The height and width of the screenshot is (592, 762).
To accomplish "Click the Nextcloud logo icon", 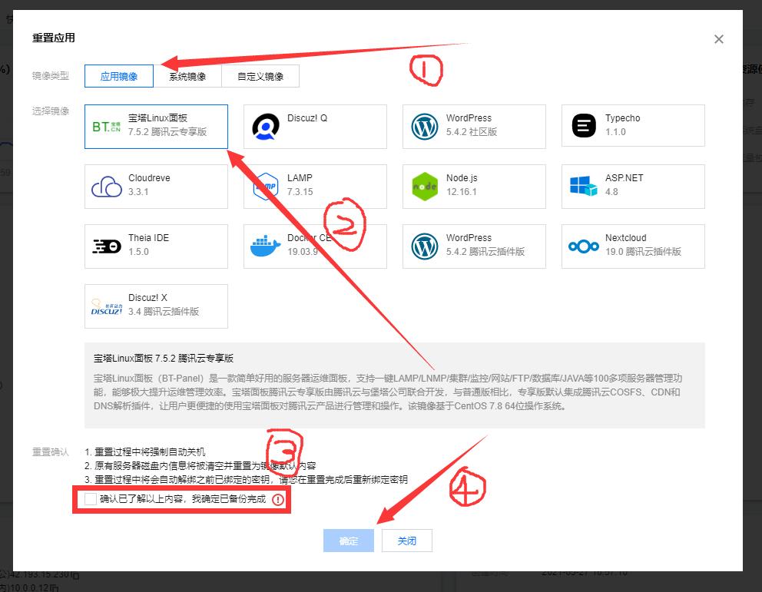I will (584, 246).
